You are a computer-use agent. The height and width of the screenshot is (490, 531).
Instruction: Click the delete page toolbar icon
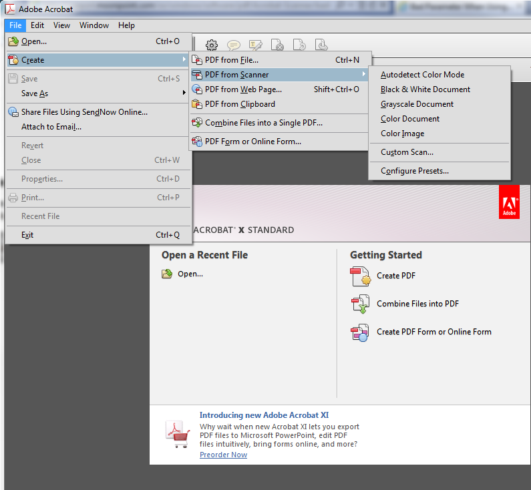pyautogui.click(x=277, y=45)
